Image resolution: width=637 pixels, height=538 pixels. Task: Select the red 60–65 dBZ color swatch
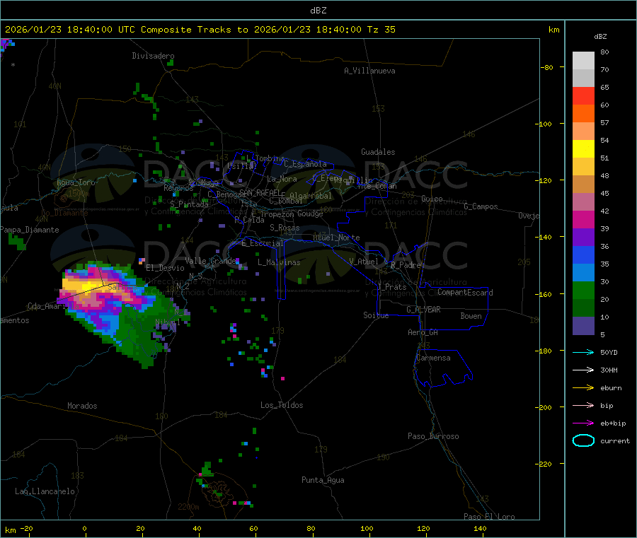[583, 95]
